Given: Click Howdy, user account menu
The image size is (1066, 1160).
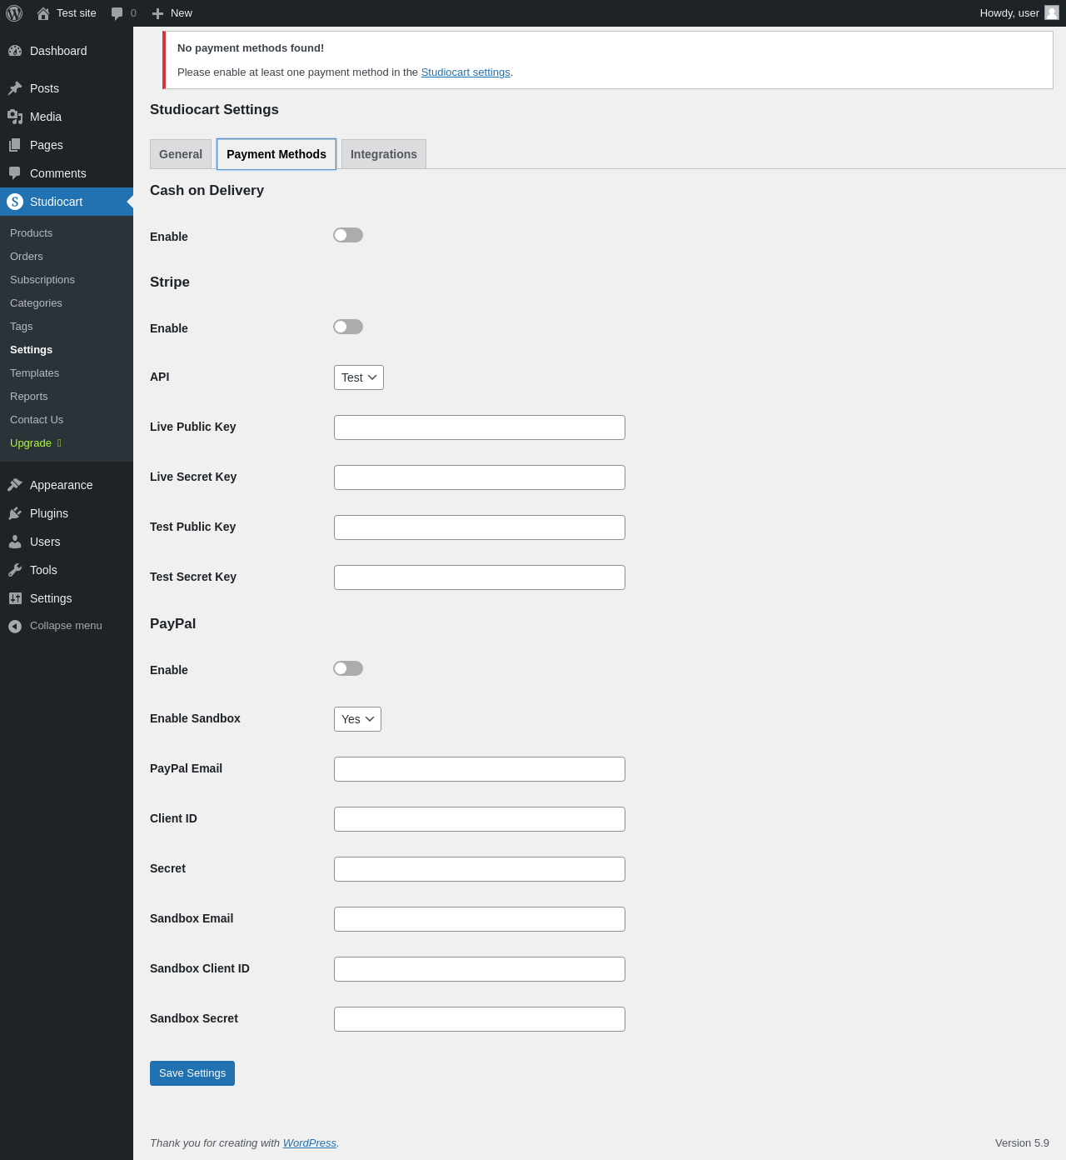Looking at the screenshot, I should click(1019, 13).
